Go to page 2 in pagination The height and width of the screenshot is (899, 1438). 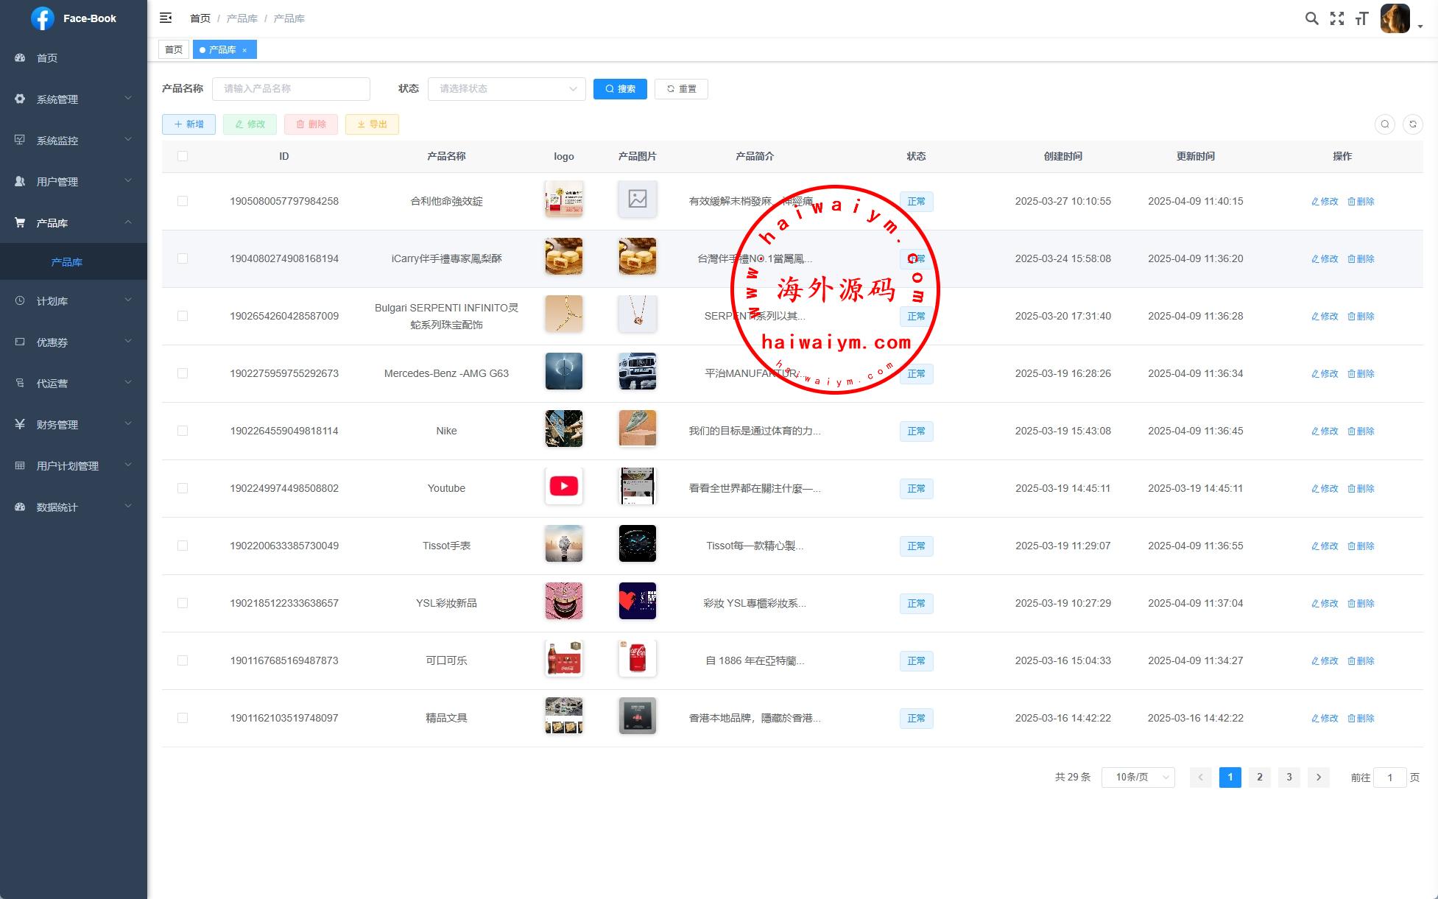pyautogui.click(x=1259, y=778)
